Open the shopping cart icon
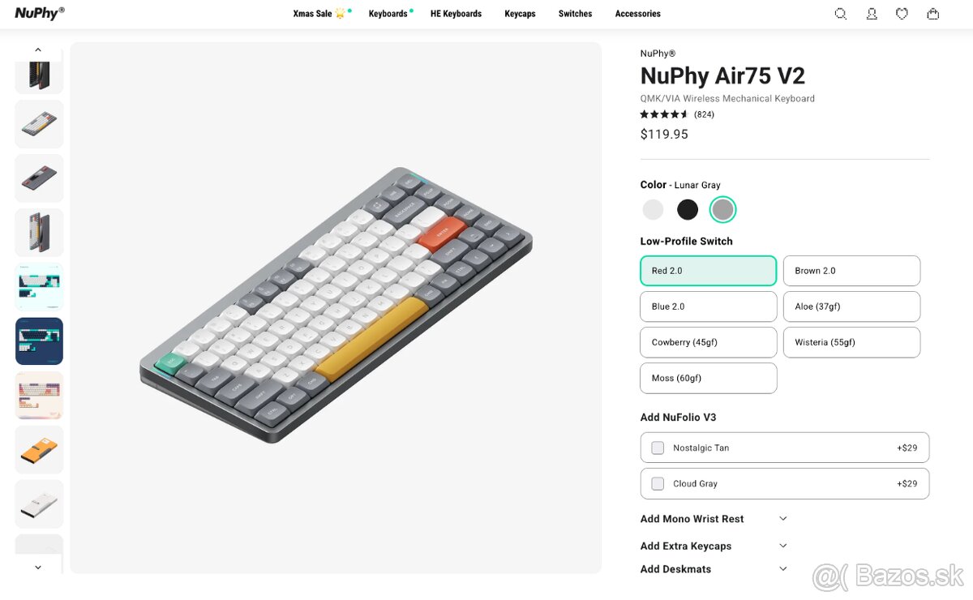Screen dimensions: 973x600 (932, 14)
